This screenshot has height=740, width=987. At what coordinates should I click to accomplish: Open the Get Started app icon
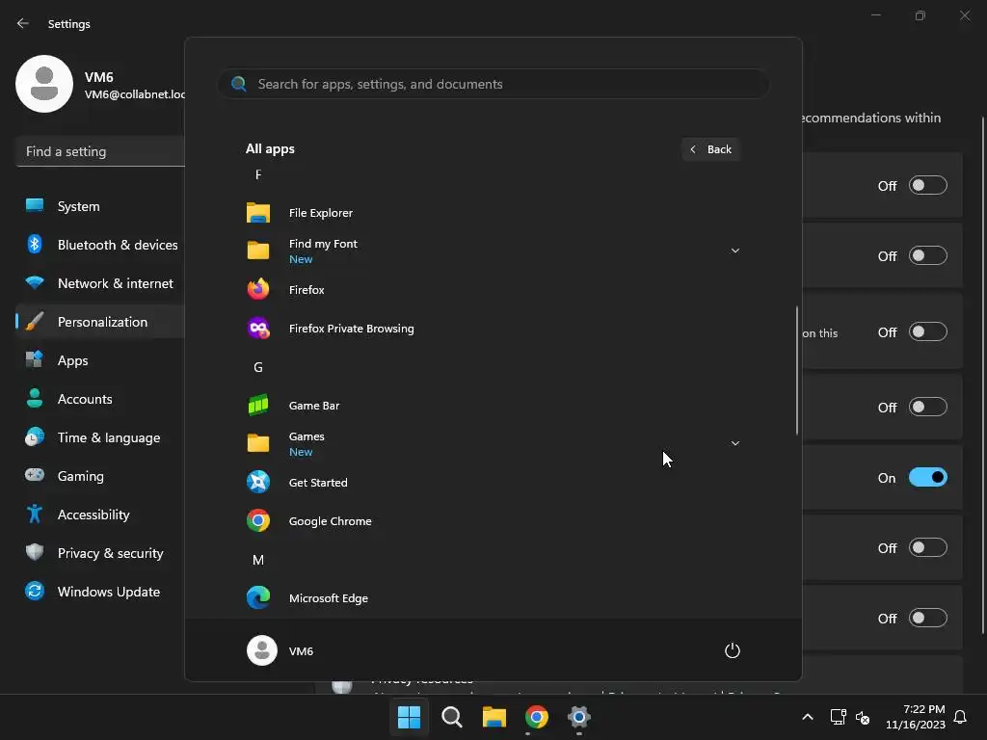click(258, 483)
